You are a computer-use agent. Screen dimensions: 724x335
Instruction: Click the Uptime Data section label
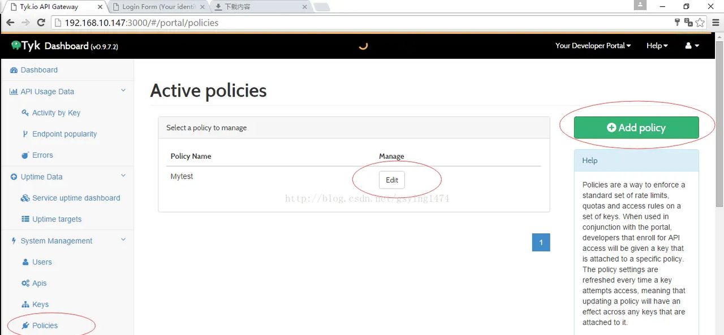pyautogui.click(x=41, y=177)
